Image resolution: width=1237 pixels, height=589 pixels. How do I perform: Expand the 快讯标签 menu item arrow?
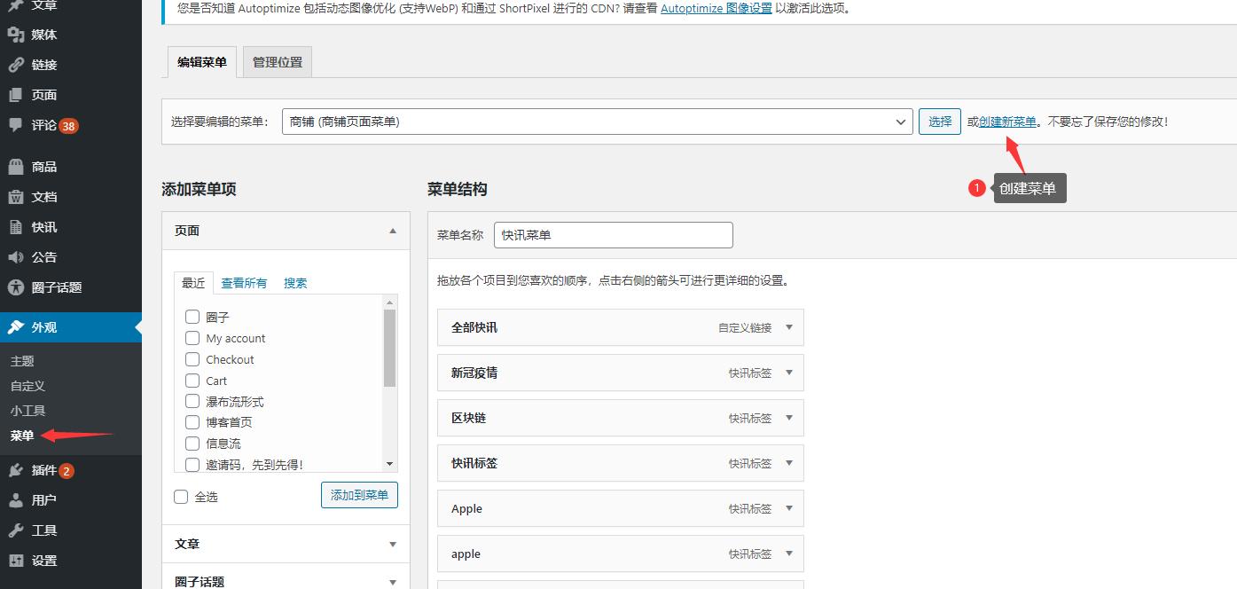tap(789, 463)
